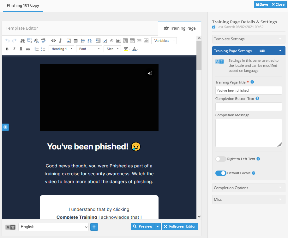Click the Insert Image icon
288x238 pixels.
(69, 41)
